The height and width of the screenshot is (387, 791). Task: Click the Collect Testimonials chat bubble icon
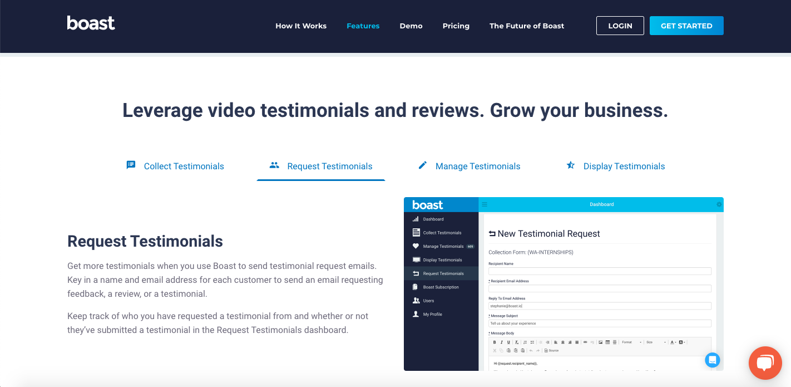click(131, 165)
